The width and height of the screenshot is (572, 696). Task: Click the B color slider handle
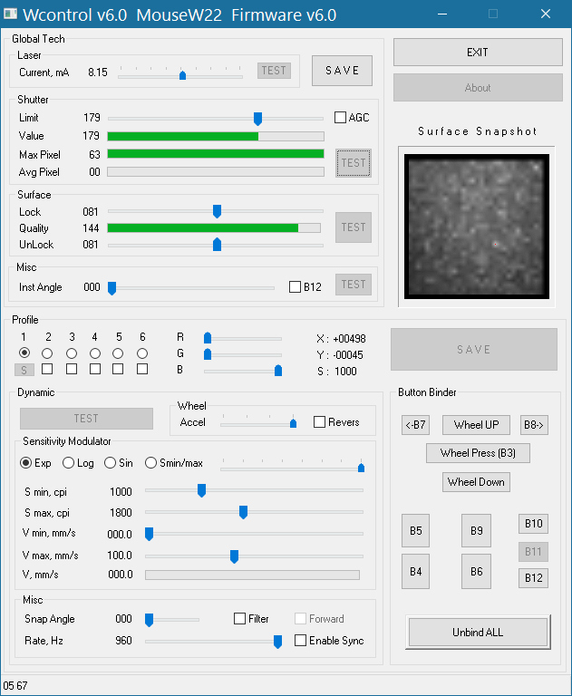pyautogui.click(x=278, y=370)
